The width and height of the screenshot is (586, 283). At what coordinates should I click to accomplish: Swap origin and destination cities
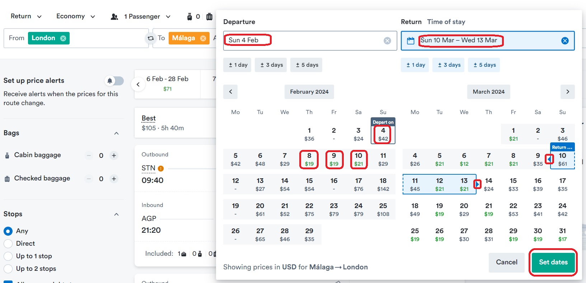point(151,38)
